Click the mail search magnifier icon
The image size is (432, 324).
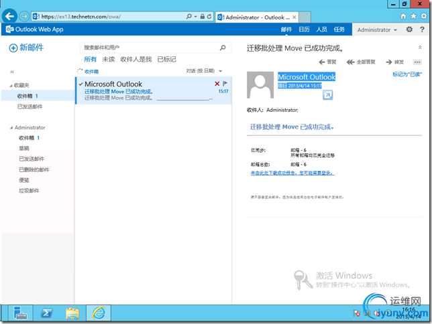[x=223, y=48]
